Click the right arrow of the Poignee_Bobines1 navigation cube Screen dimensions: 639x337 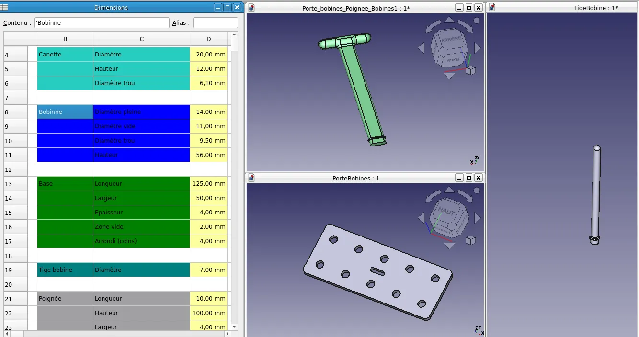coord(477,48)
